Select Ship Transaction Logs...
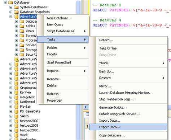This screenshot has height=140, width=171. [x=128, y=99]
